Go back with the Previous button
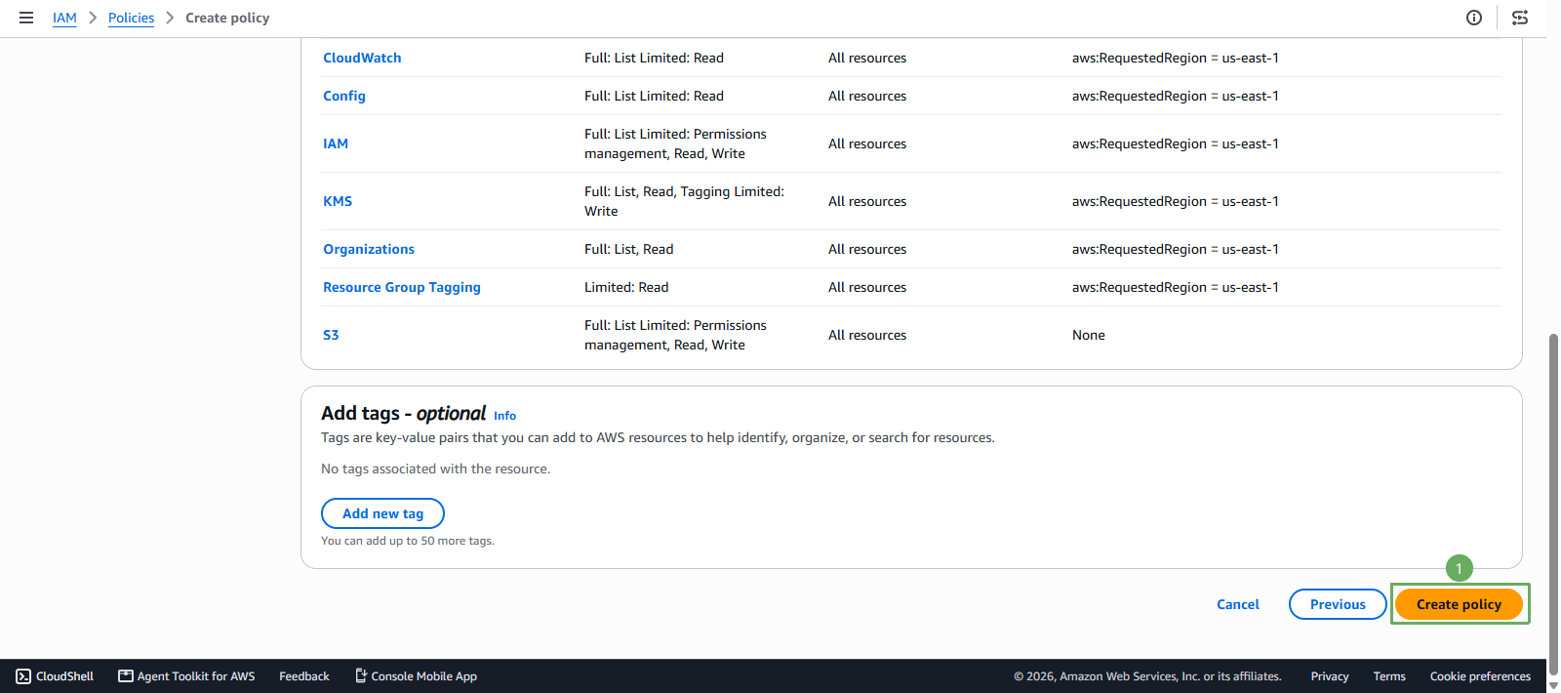This screenshot has height=693, width=1561. 1338,604
